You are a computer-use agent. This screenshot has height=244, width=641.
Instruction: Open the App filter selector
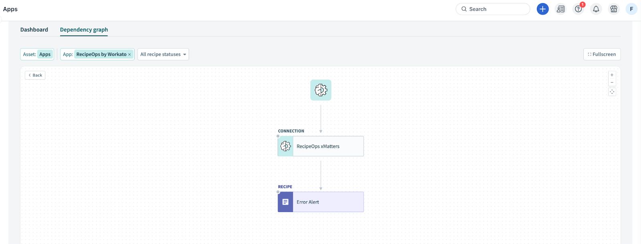click(x=97, y=54)
